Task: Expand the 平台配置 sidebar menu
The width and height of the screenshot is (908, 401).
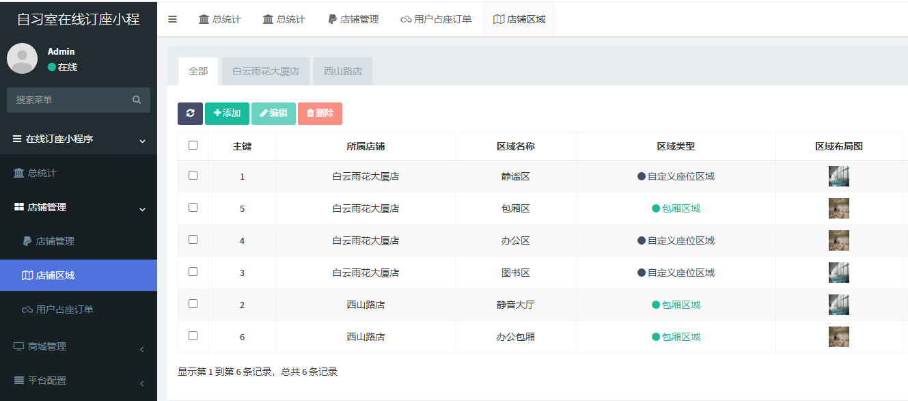Action: pos(46,381)
